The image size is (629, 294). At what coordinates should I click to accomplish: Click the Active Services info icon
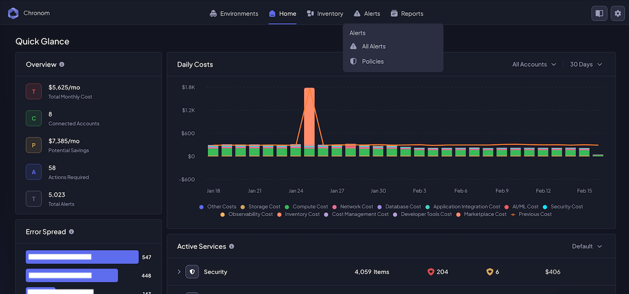pyautogui.click(x=231, y=246)
